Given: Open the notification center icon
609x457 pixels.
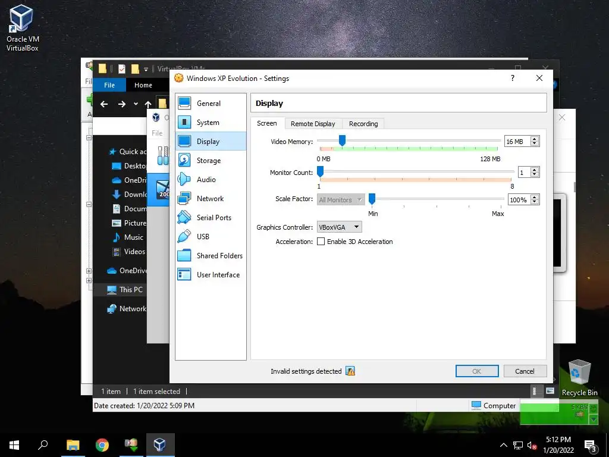Looking at the screenshot, I should pyautogui.click(x=591, y=446).
